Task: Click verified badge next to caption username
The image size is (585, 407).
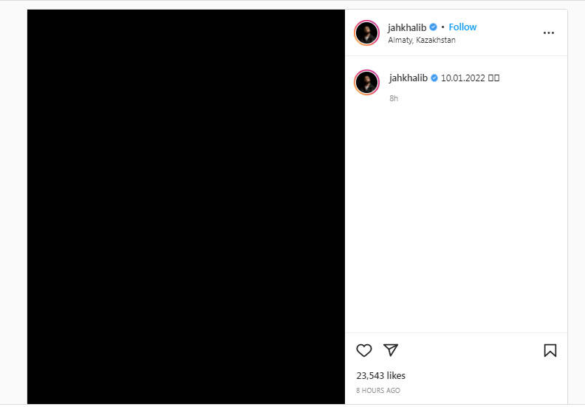Action: [434, 78]
